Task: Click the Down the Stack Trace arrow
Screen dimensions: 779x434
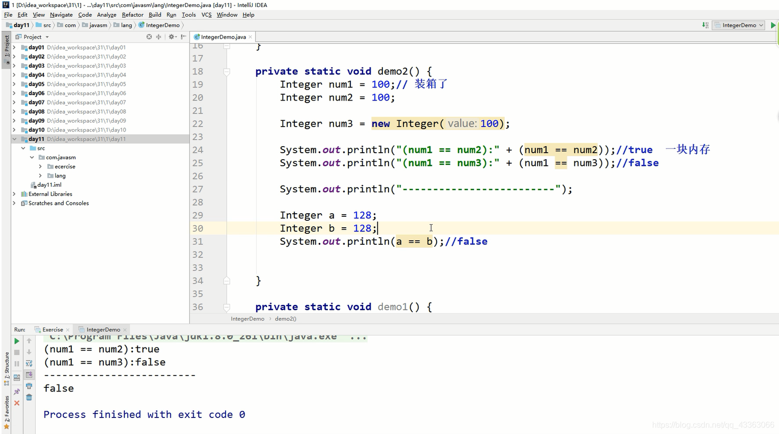Action: 29,352
